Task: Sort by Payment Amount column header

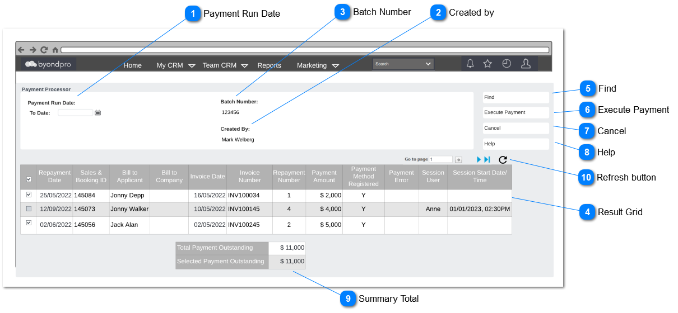Action: 324,177
